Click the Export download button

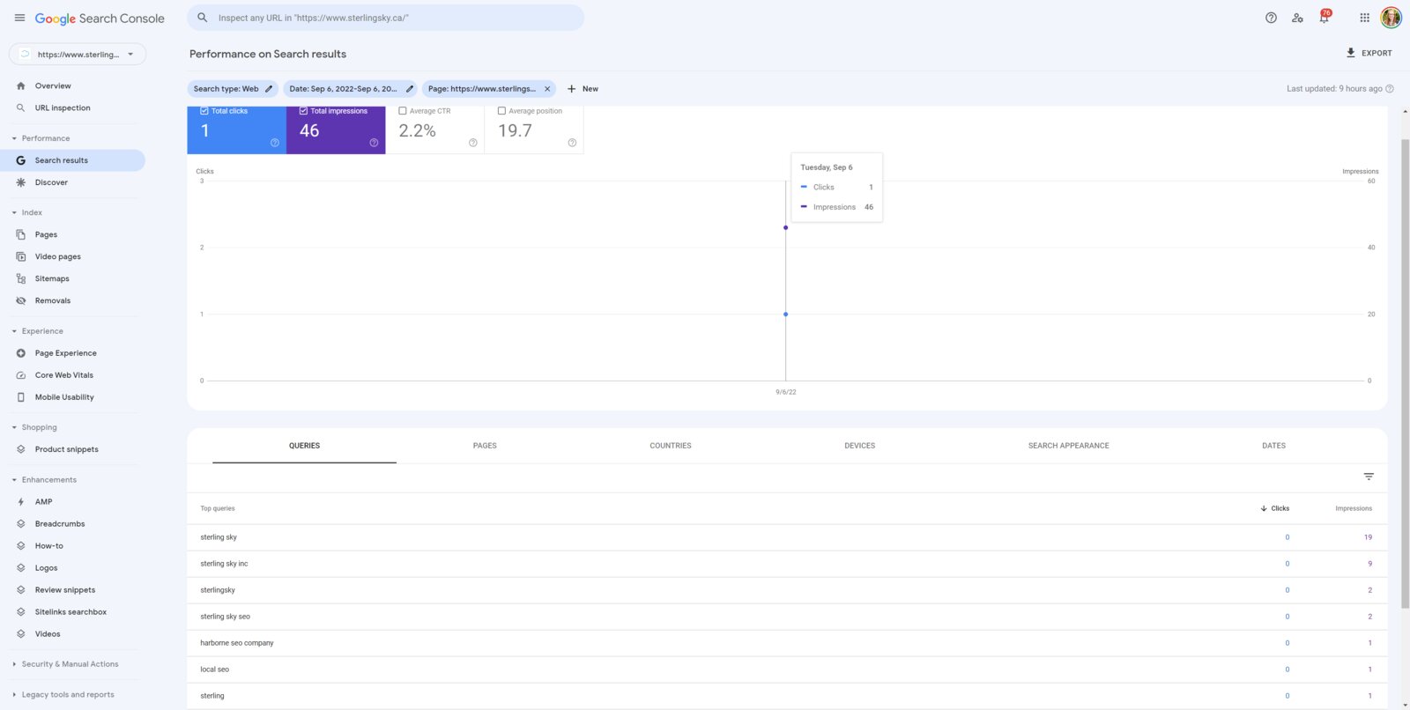coord(1369,53)
